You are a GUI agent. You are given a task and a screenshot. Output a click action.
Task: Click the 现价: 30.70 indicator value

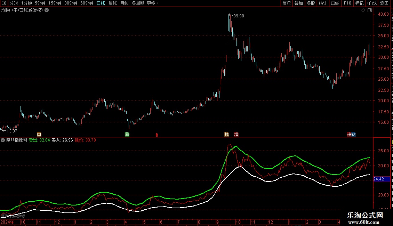pyautogui.click(x=85, y=140)
